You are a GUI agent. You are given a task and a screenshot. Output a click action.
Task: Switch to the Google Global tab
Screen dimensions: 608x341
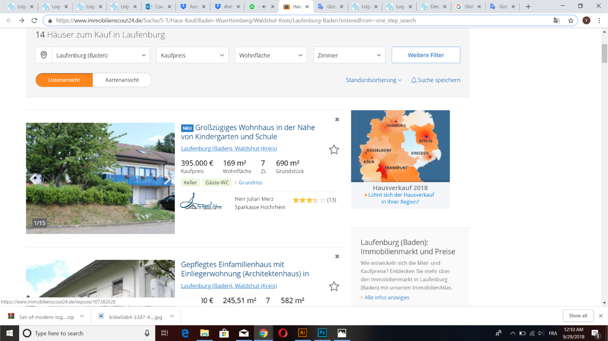(x=467, y=7)
